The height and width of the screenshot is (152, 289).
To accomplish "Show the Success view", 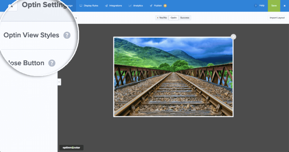I will [185, 18].
